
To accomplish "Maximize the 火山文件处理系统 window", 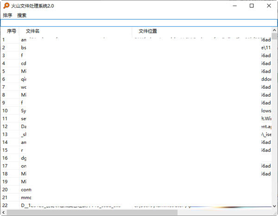I will tap(252, 6).
